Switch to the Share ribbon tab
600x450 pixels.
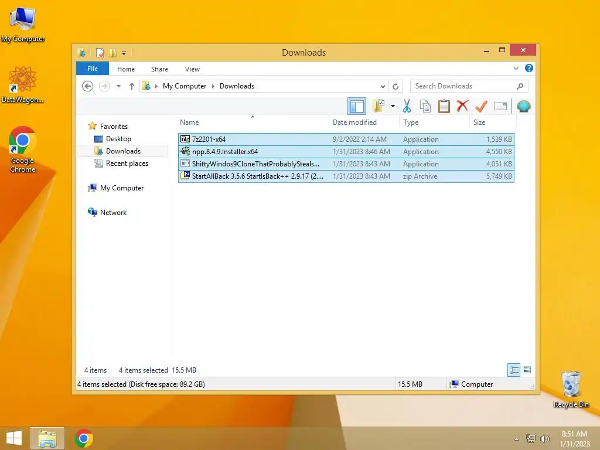click(159, 69)
